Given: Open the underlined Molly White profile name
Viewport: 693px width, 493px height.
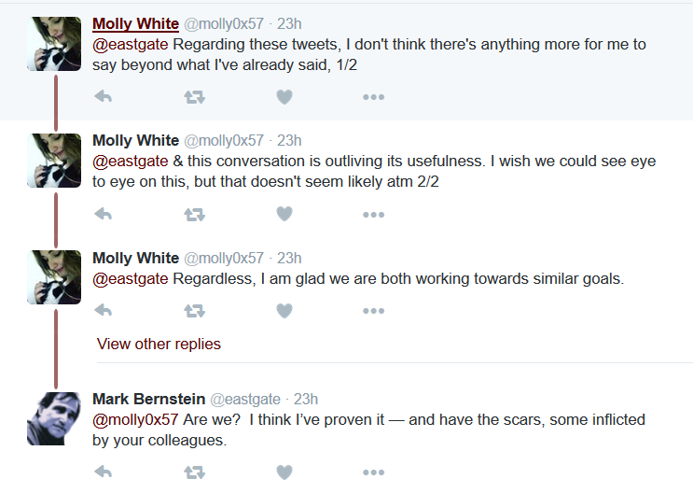Looking at the screenshot, I should (135, 23).
